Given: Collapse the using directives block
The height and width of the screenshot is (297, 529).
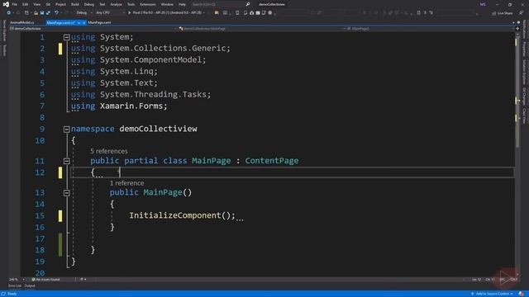Looking at the screenshot, I should [66, 37].
